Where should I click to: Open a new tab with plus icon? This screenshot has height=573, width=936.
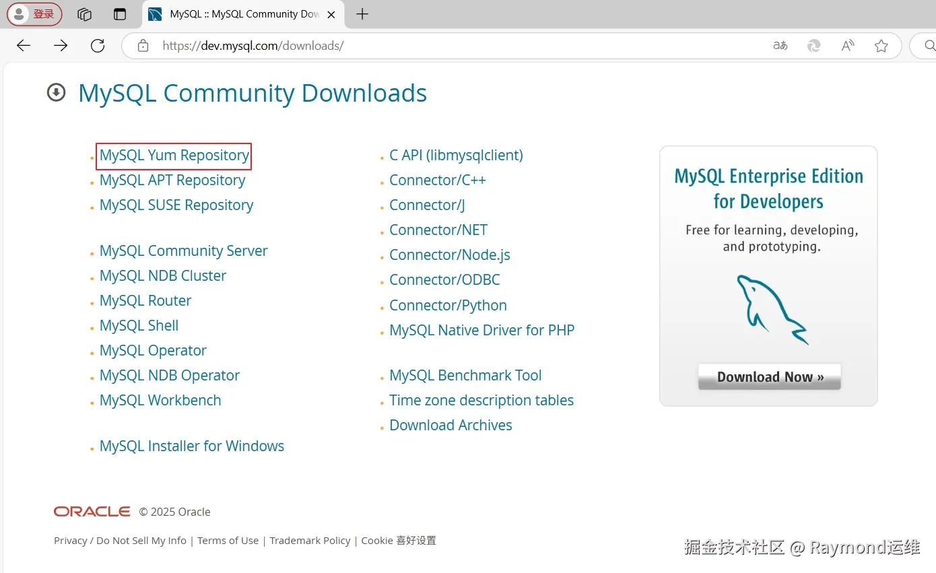click(362, 14)
